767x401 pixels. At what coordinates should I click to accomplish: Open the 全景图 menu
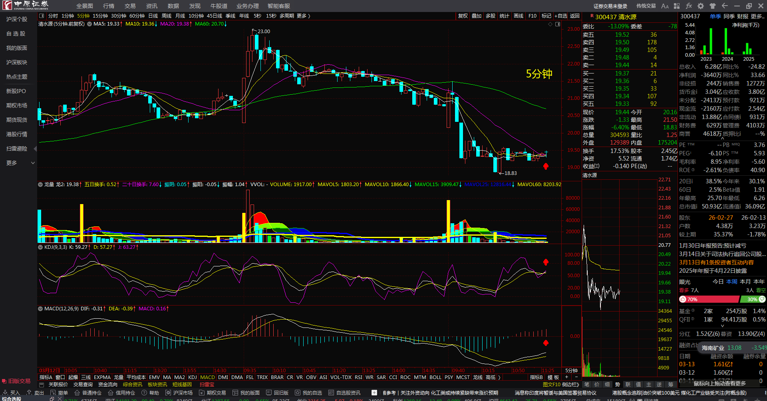pyautogui.click(x=85, y=6)
